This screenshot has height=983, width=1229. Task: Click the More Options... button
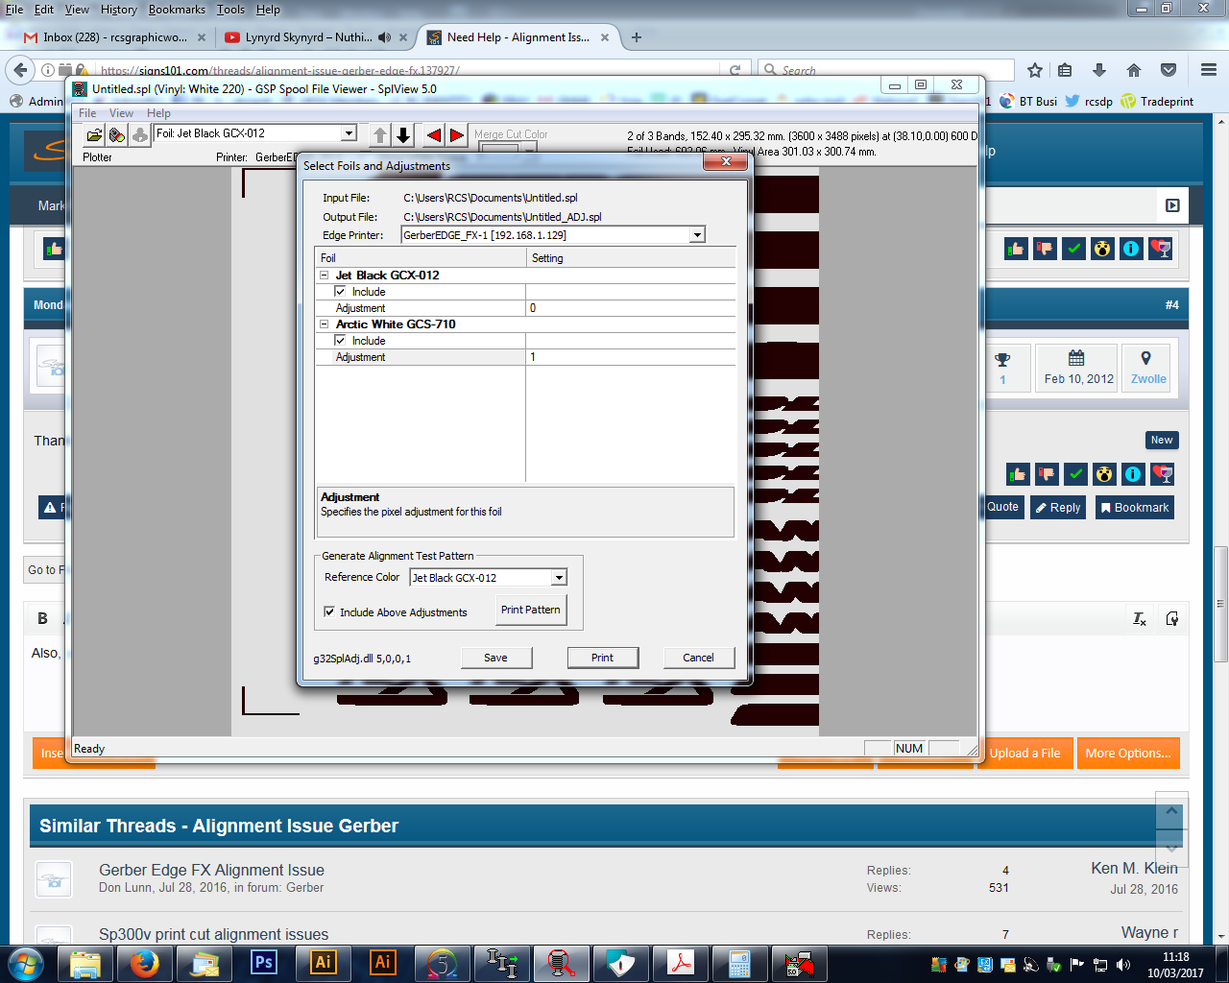coord(1128,754)
